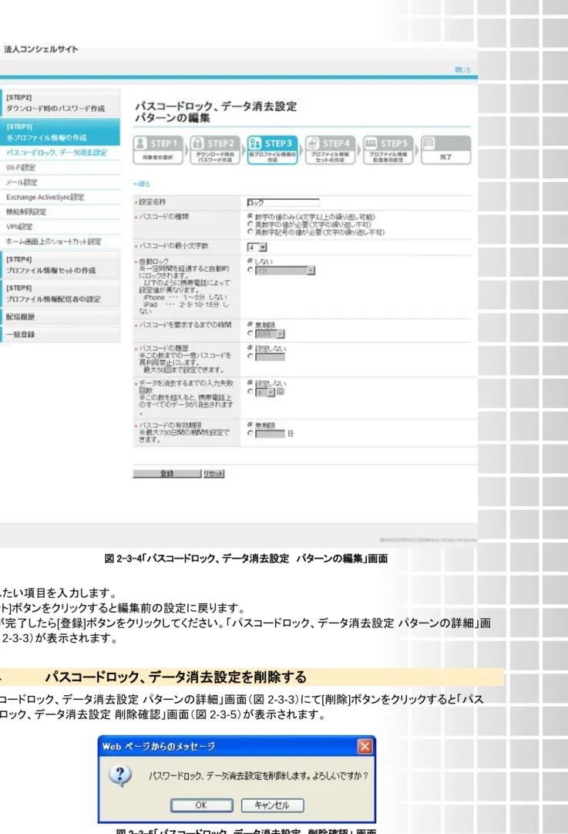Viewport: 568px width, 834px height.
Task: Open 一括登録 in the sidebar
Action: coord(60,335)
